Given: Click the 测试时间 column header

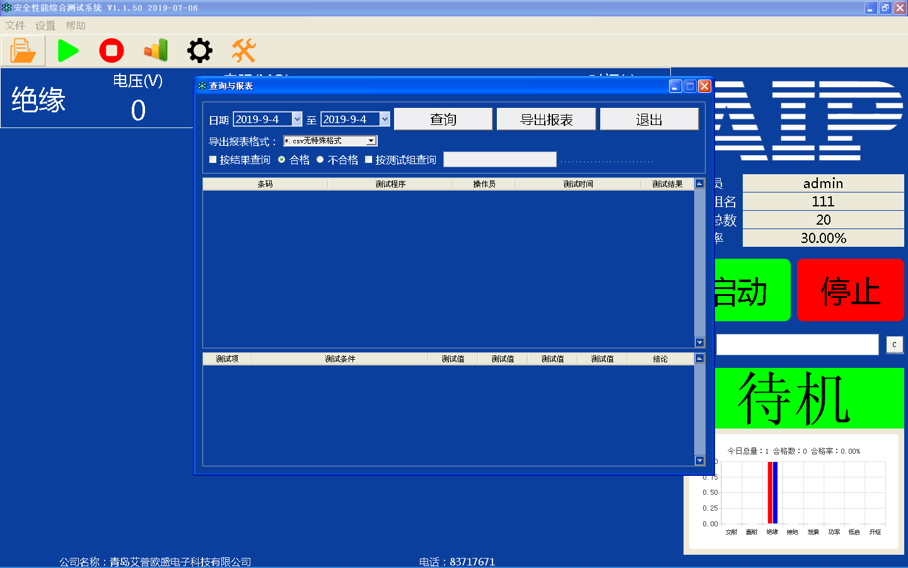Looking at the screenshot, I should click(x=578, y=184).
